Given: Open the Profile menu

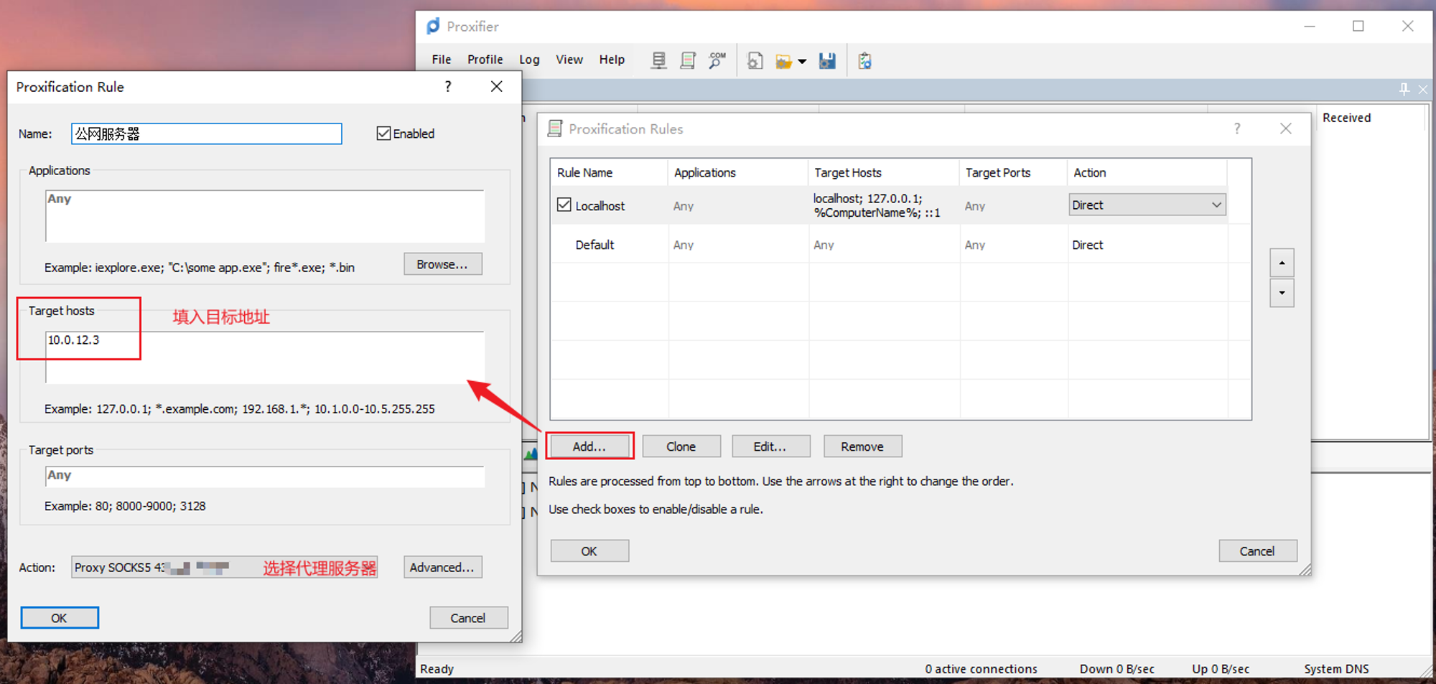Looking at the screenshot, I should [485, 60].
